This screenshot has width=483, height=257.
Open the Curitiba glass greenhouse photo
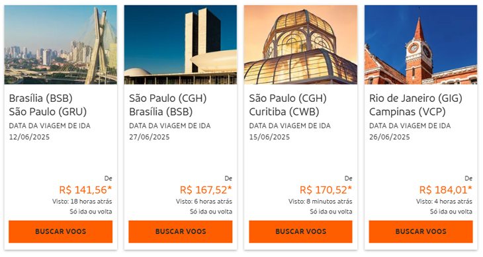(x=300, y=45)
